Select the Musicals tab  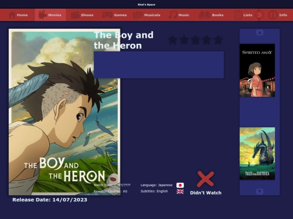[146, 15]
